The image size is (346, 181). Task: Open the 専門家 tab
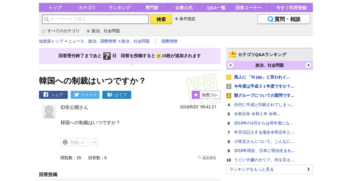152,8
